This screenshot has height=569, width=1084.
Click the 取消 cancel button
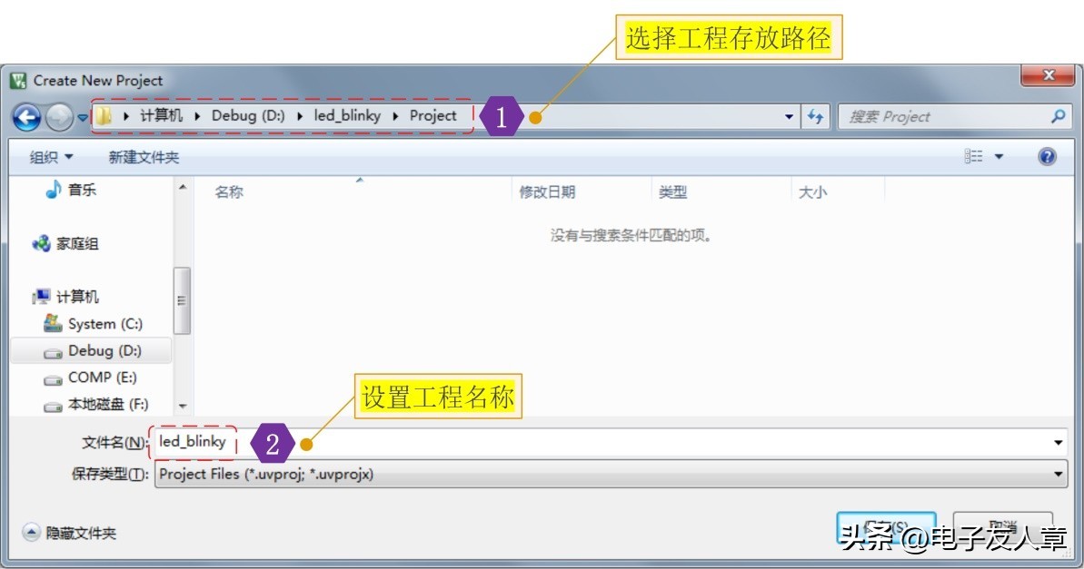click(x=1002, y=528)
